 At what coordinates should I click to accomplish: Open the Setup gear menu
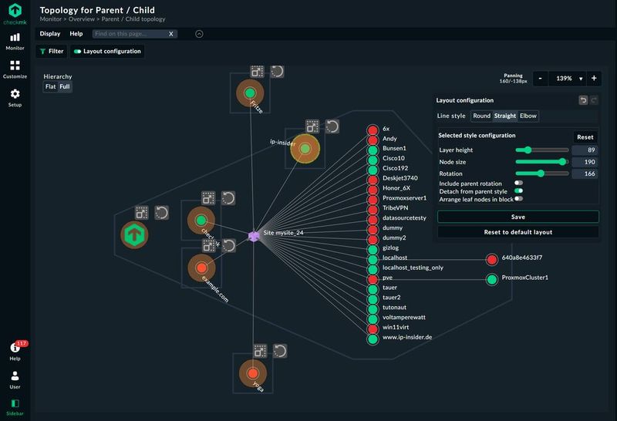click(15, 98)
